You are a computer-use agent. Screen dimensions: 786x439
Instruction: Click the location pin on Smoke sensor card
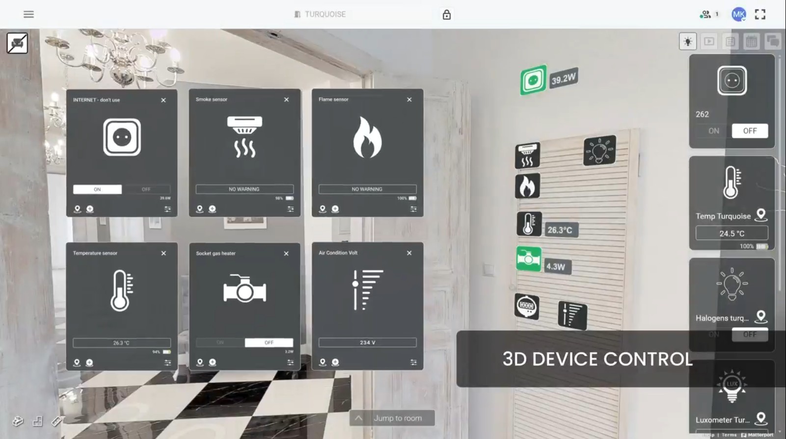(x=200, y=209)
